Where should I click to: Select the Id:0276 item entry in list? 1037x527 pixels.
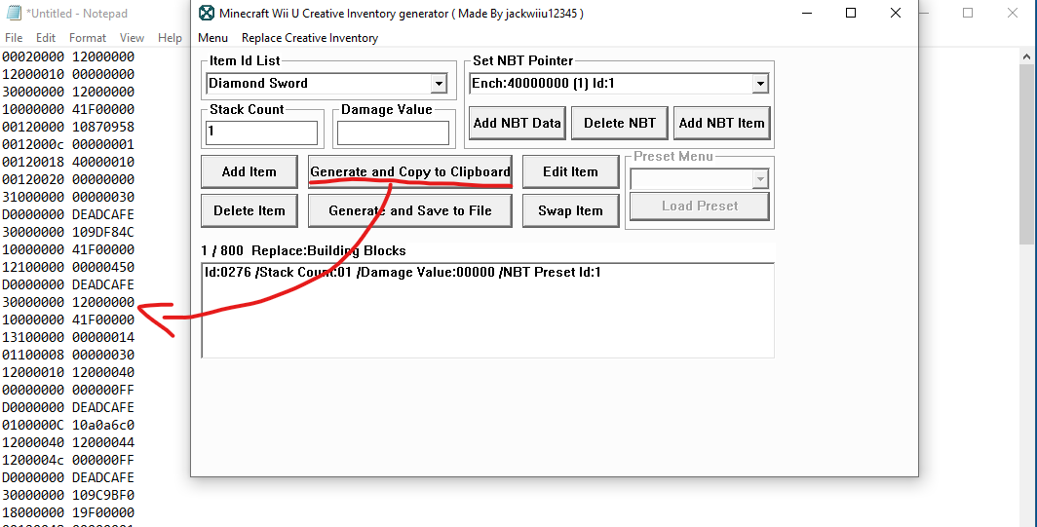(x=403, y=273)
